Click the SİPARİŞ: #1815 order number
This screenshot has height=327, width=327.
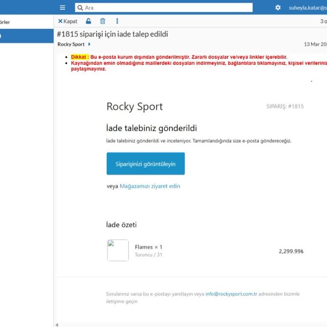click(x=285, y=106)
